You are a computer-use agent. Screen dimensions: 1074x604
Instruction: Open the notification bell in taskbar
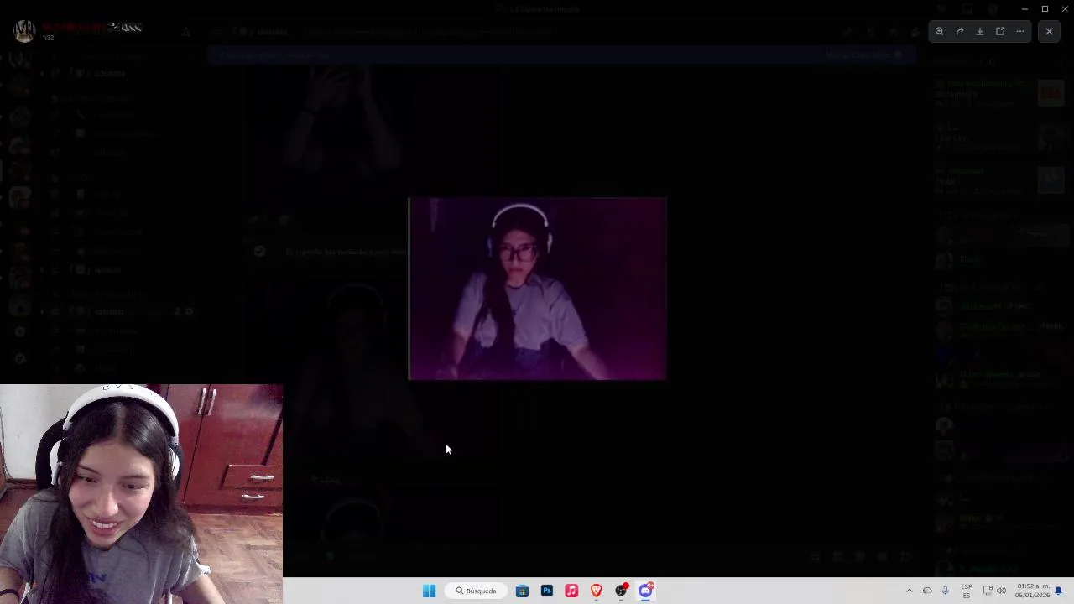pyautogui.click(x=1059, y=591)
